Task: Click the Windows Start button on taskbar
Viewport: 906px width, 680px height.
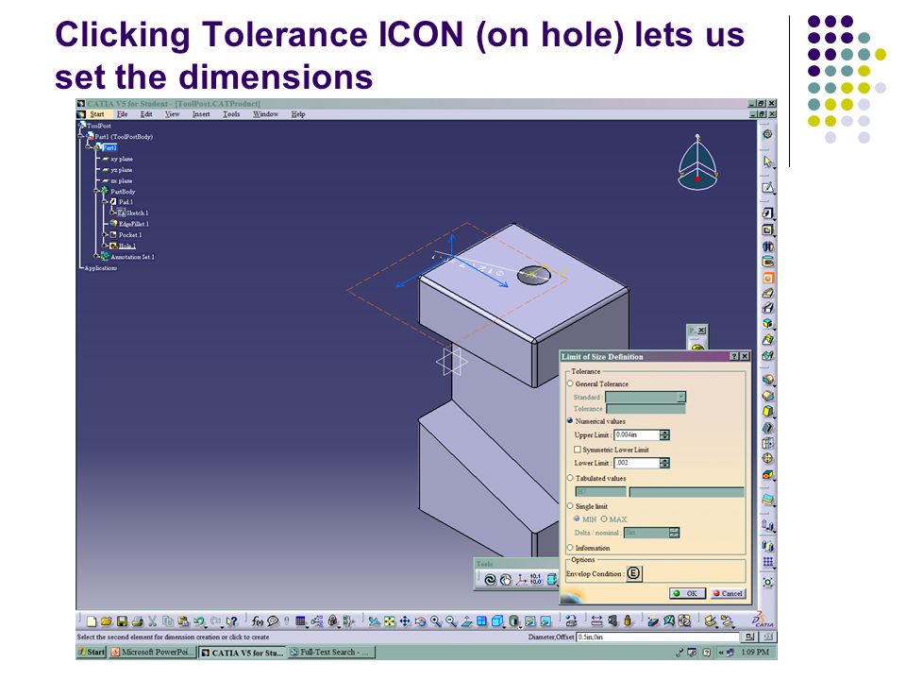Action: tap(92, 652)
